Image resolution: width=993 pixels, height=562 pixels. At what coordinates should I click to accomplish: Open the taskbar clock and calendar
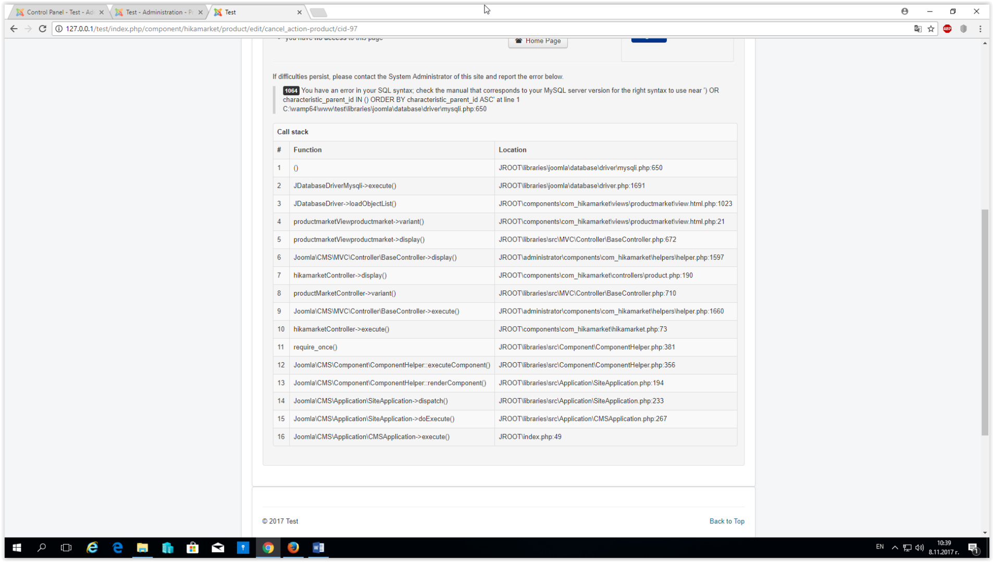click(x=944, y=547)
